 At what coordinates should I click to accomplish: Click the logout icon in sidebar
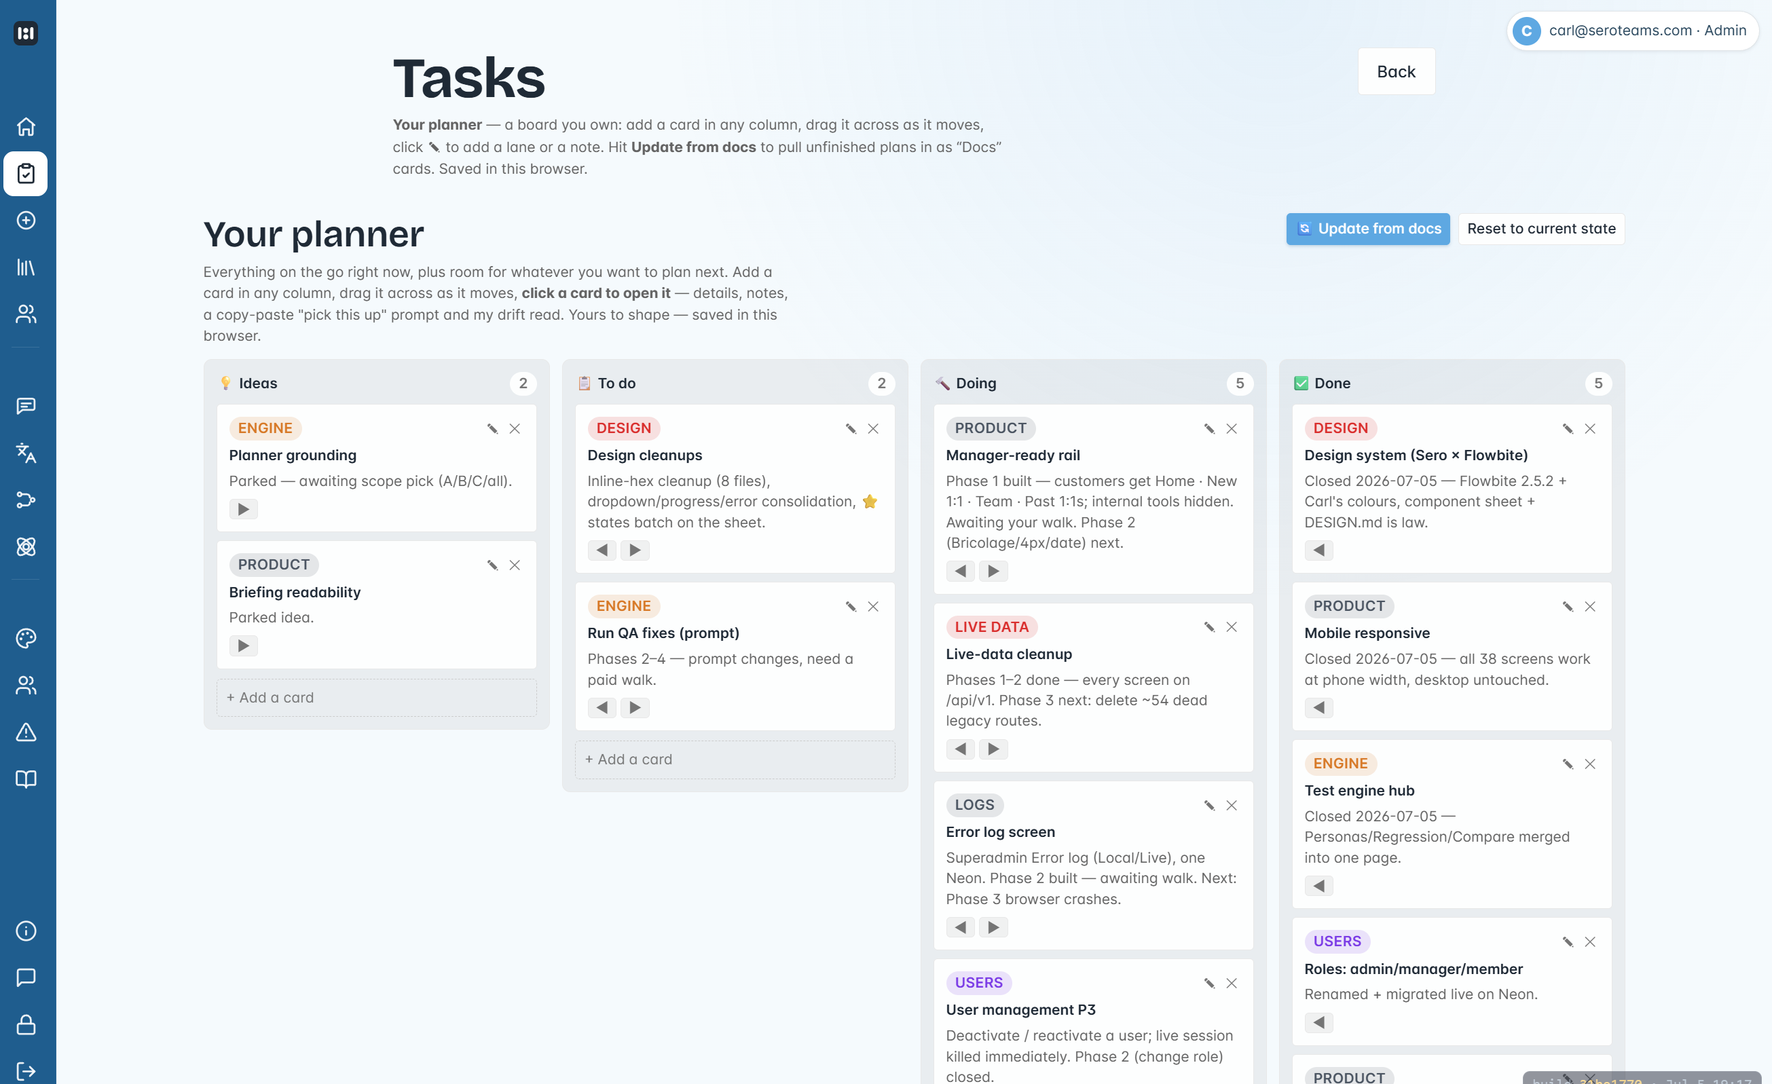[26, 1071]
